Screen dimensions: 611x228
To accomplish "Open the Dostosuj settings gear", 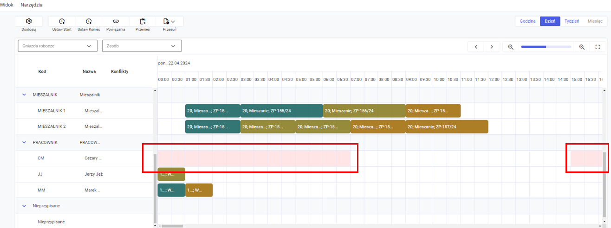I will 29,21.
